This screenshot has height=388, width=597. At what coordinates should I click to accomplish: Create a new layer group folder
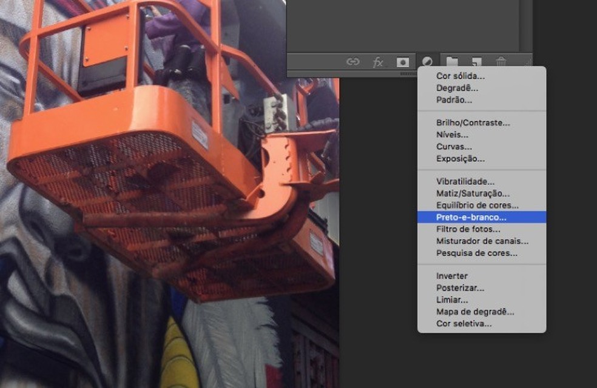pyautogui.click(x=452, y=61)
